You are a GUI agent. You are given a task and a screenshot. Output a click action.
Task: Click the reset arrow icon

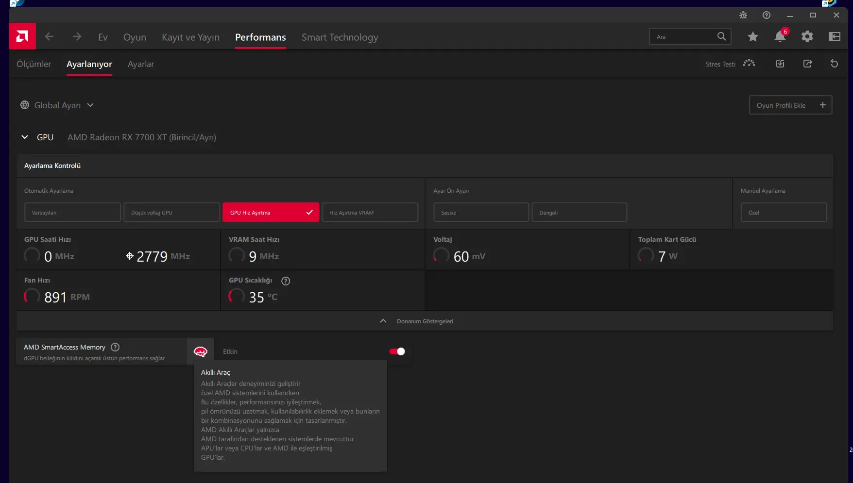(834, 64)
